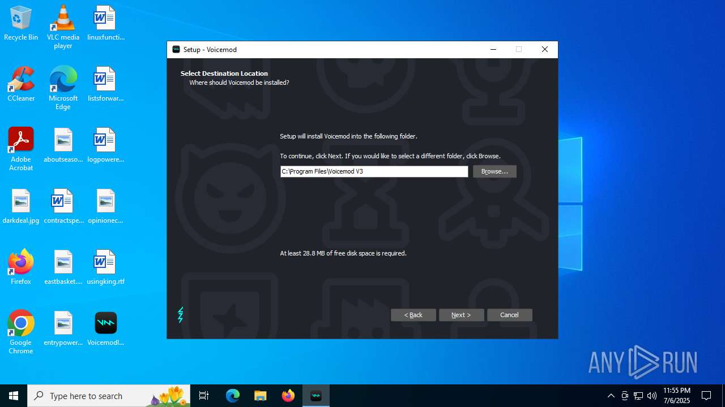
Task: Select the contractspe... Word document
Action: click(x=63, y=207)
